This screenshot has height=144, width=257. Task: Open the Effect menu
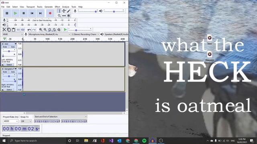coord(57,7)
